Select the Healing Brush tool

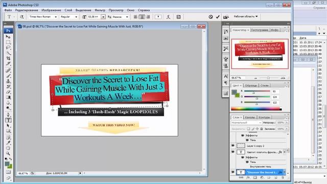(8, 71)
